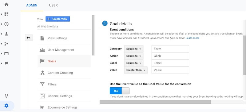Click the Category field containing Form

pos(170,49)
